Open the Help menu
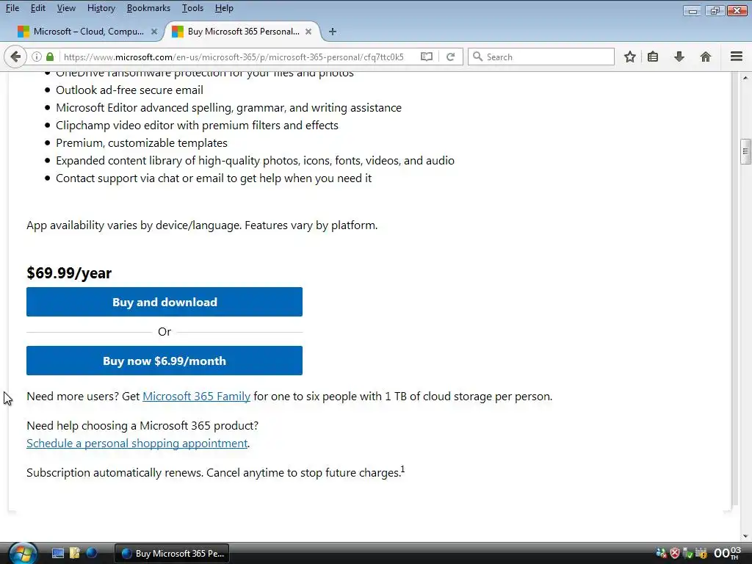This screenshot has width=752, height=564. click(224, 8)
